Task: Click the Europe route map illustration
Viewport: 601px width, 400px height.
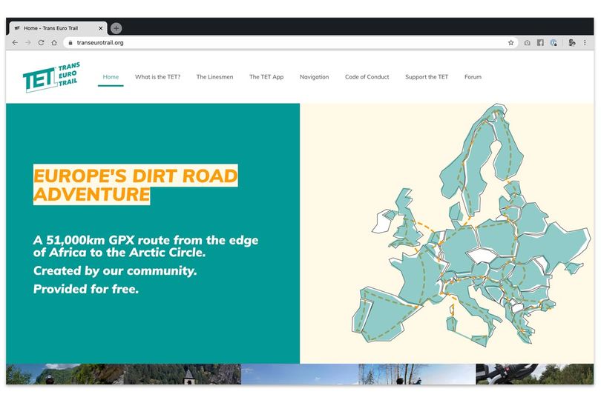Action: point(471,225)
